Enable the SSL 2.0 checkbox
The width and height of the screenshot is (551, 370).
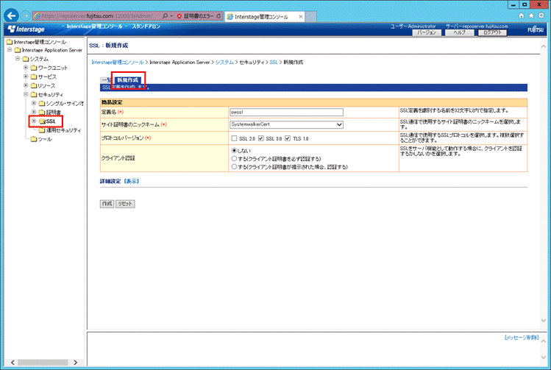(234, 138)
